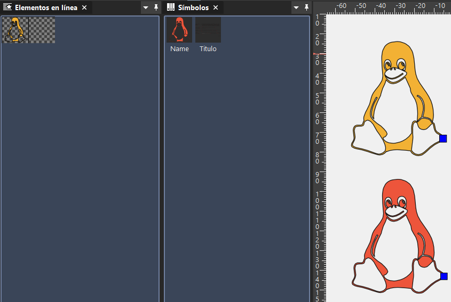Open the Elementos en línea panel dropdown arrow
Viewport: 451px width, 302px height.
pos(146,8)
